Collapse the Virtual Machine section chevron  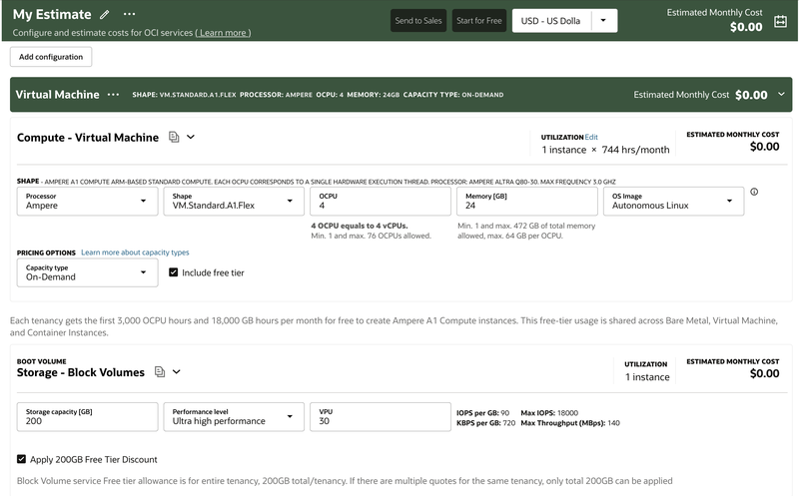[781, 94]
